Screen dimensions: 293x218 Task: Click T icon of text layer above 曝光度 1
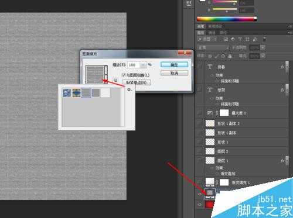[x=210, y=90]
